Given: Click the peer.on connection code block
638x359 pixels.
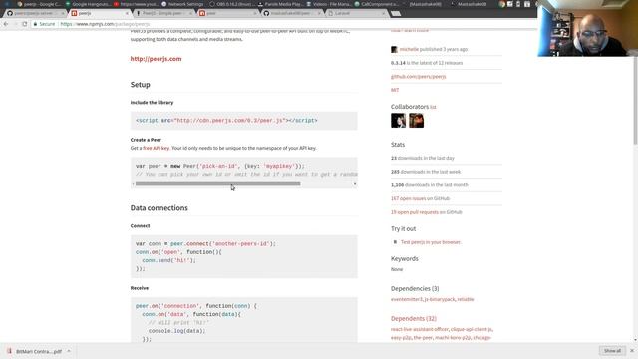Looking at the screenshot, I should [243, 320].
